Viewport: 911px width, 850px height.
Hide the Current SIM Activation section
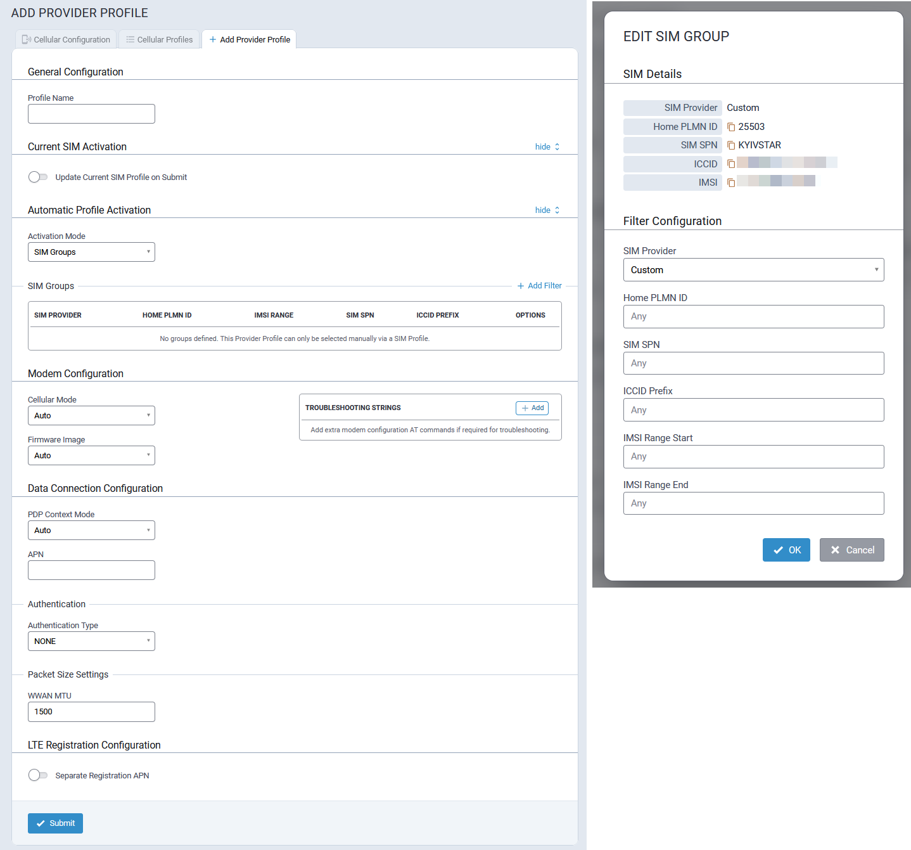coord(547,147)
